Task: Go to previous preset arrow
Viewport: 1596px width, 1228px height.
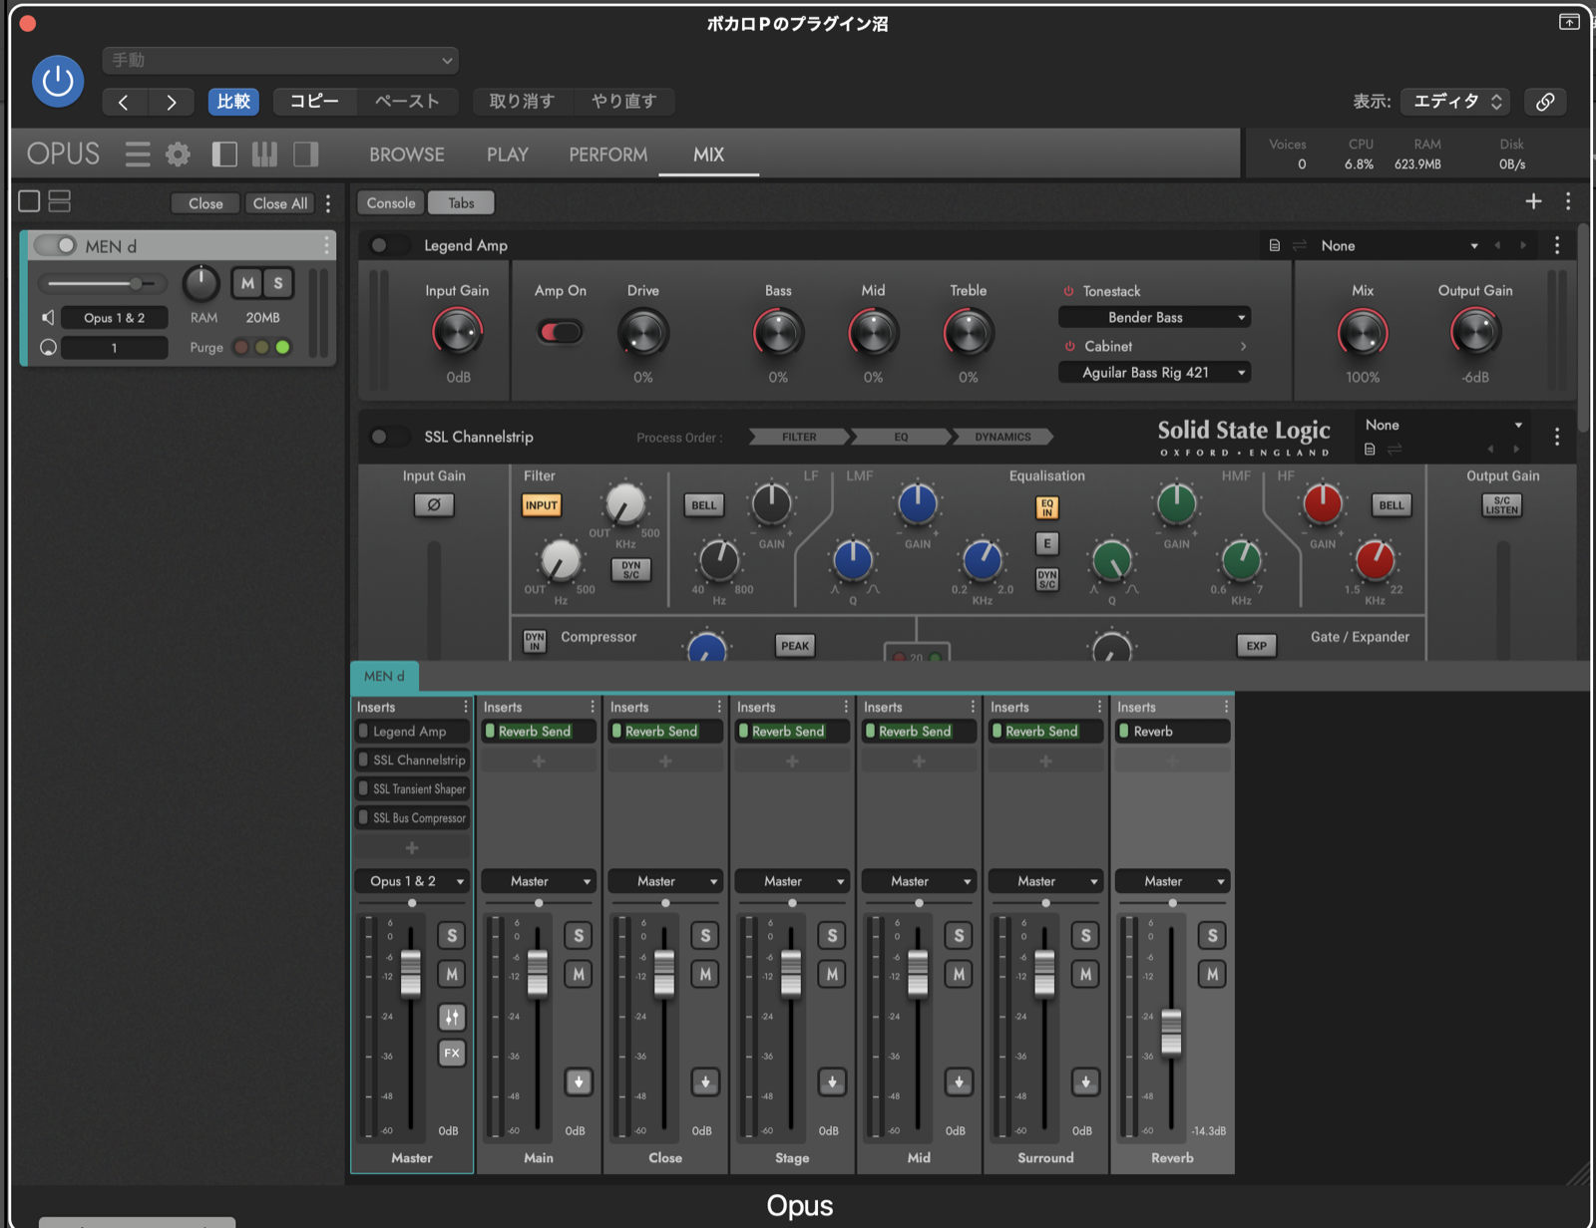Action: pos(124,102)
